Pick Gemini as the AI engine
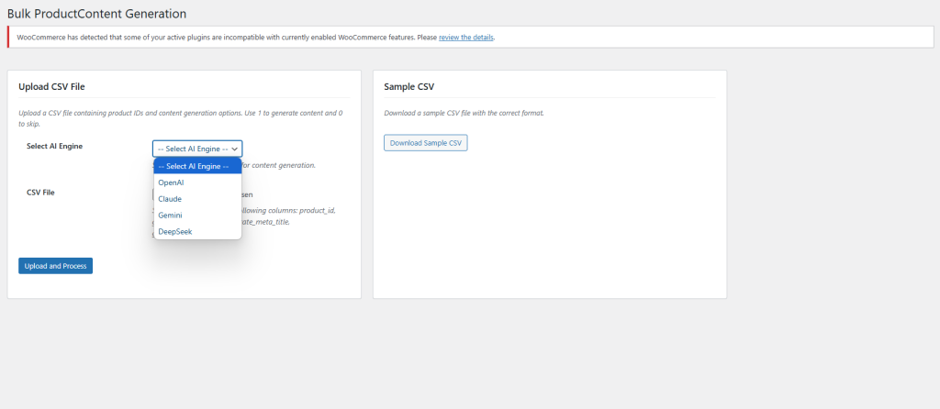940x409 pixels. [x=197, y=215]
